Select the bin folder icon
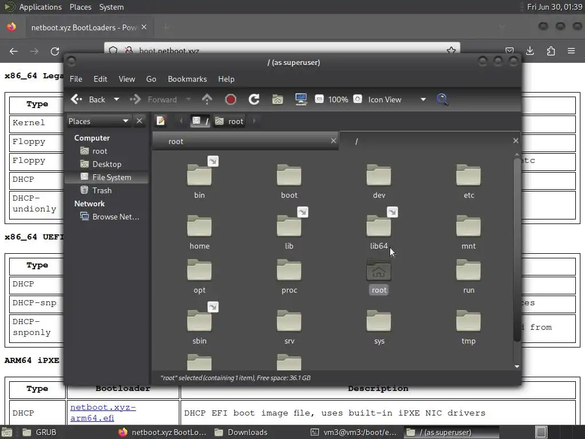 pos(199,175)
